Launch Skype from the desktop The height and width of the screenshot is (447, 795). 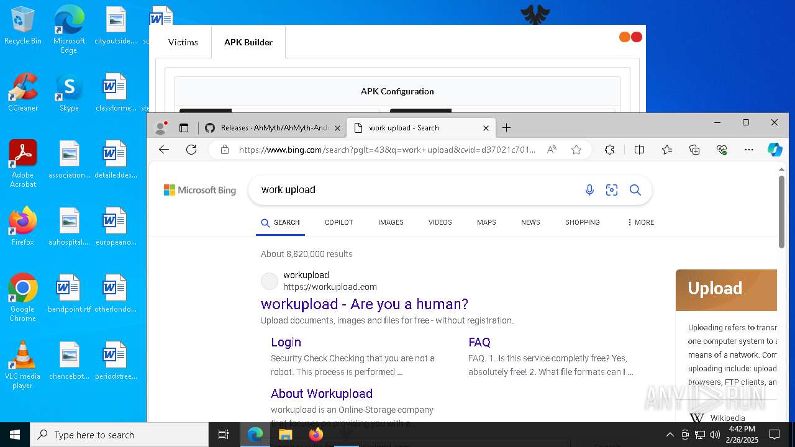click(x=69, y=93)
